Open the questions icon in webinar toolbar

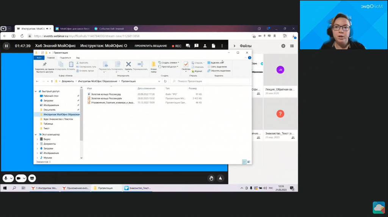pos(197,46)
